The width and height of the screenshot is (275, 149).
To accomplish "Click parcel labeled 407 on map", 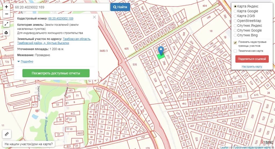I will (x=192, y=126).
